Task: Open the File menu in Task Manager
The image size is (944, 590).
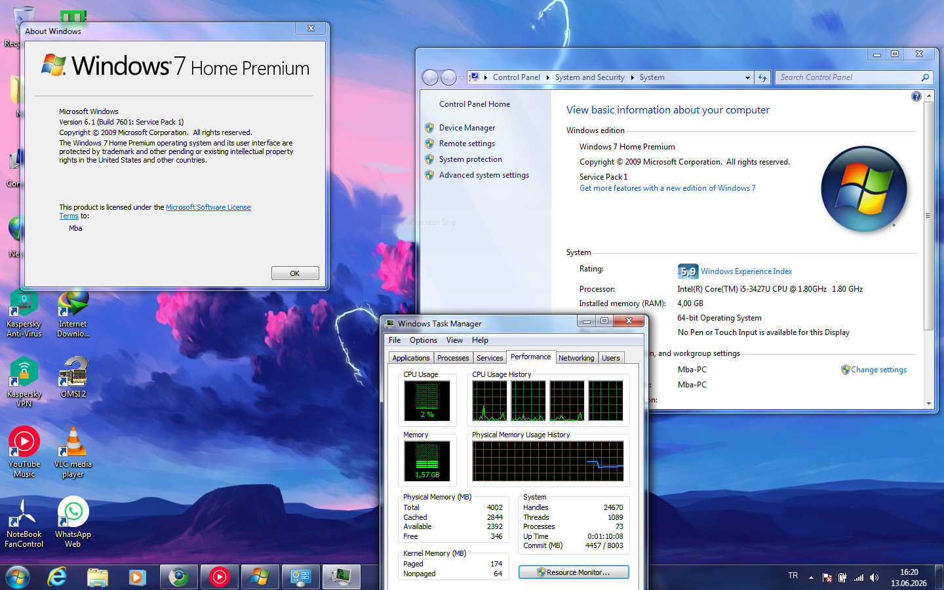Action: tap(395, 340)
